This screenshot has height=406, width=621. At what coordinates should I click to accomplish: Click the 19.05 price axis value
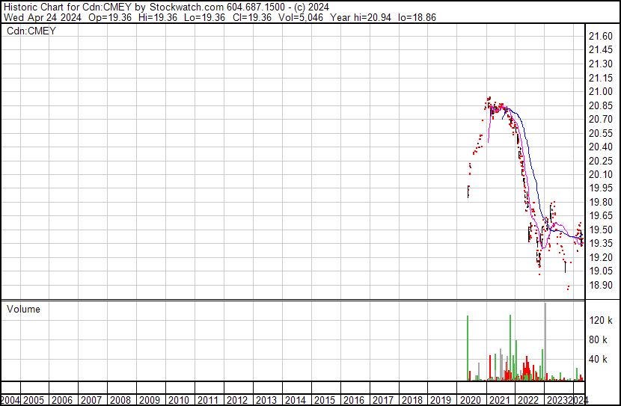coord(601,271)
